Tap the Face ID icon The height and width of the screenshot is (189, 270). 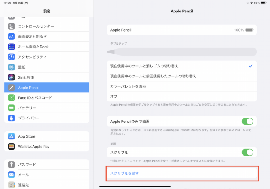[11, 98]
